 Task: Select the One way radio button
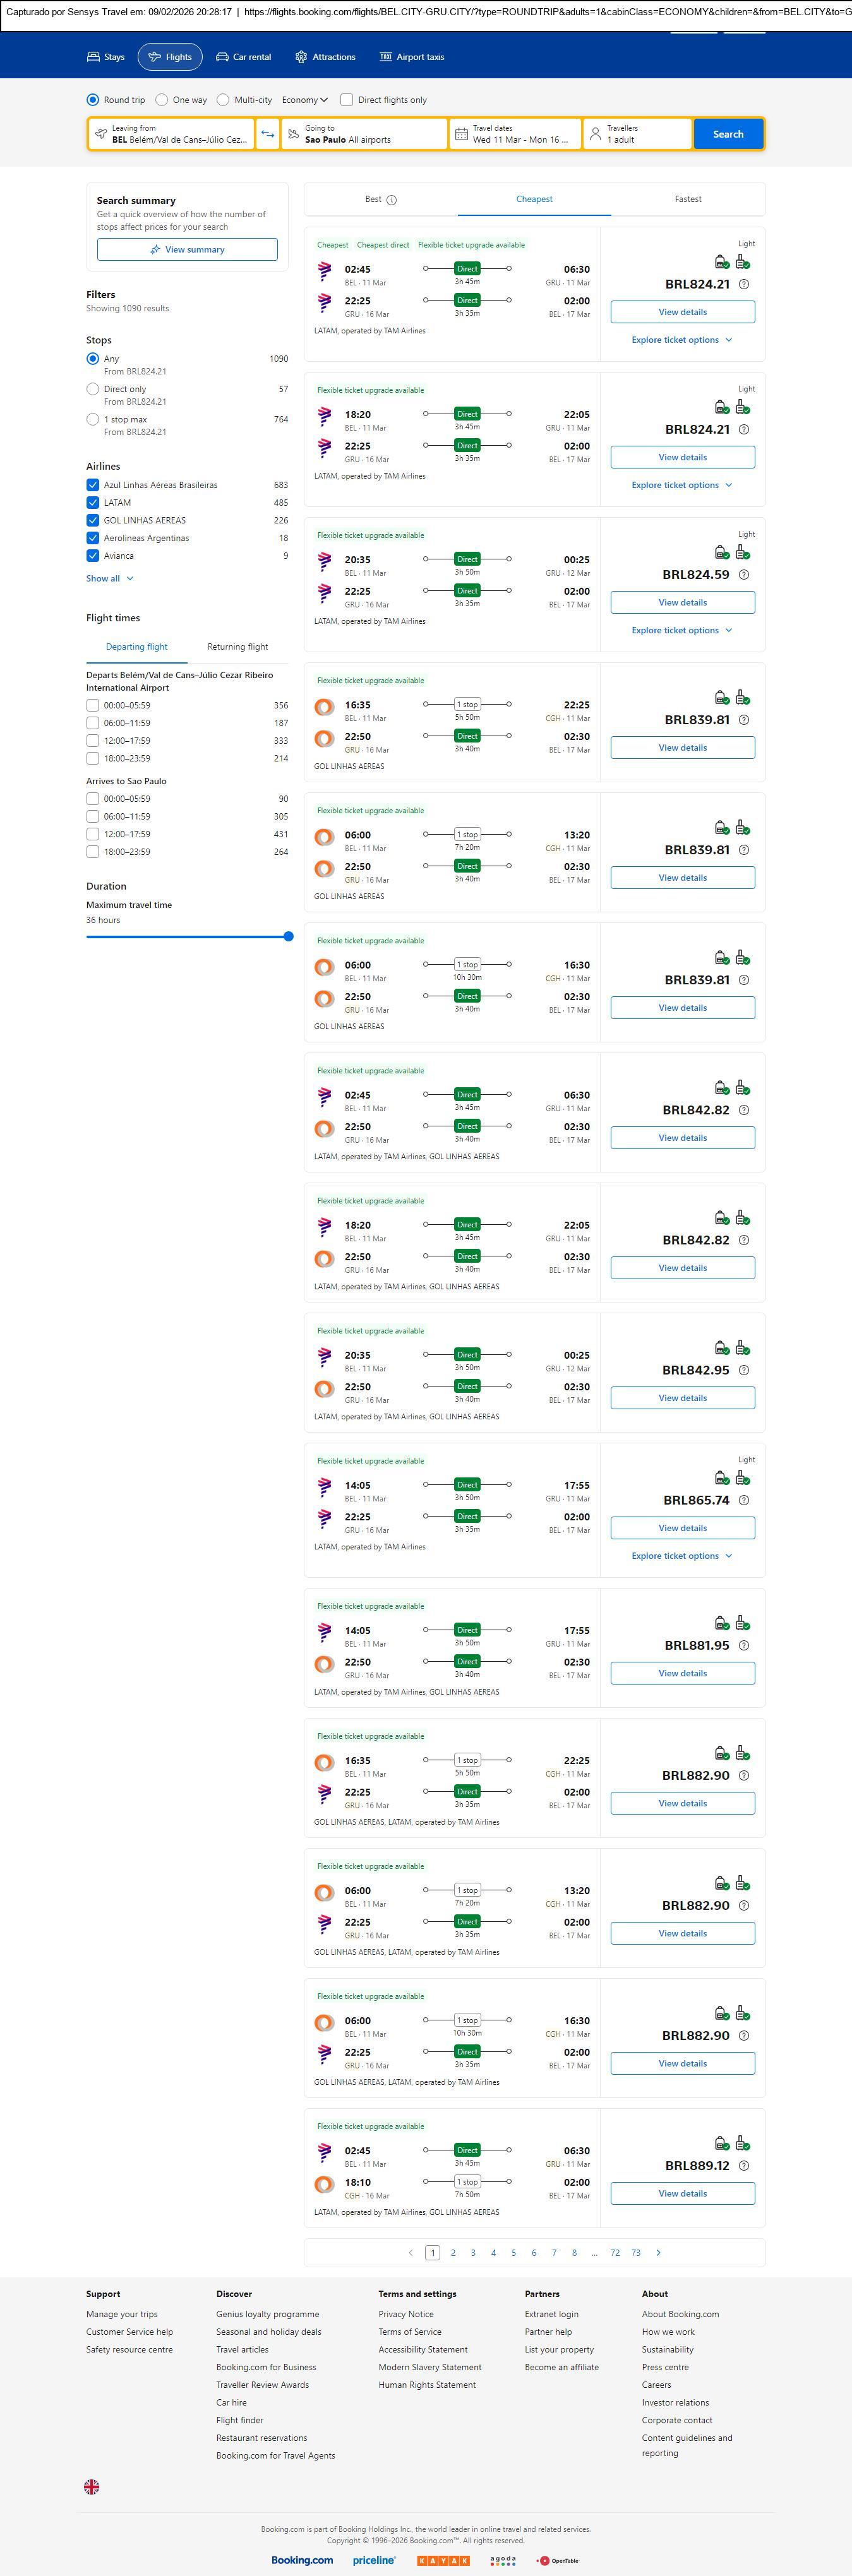coord(162,100)
